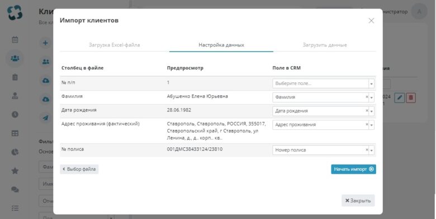Switch to the 'Загрузка Excel-файла' tab
Image resolution: width=436 pixels, height=219 pixels.
(114, 45)
